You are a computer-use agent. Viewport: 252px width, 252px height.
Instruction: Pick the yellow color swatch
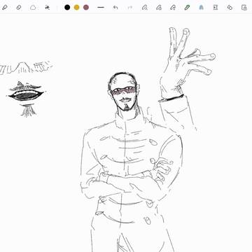click(x=76, y=8)
